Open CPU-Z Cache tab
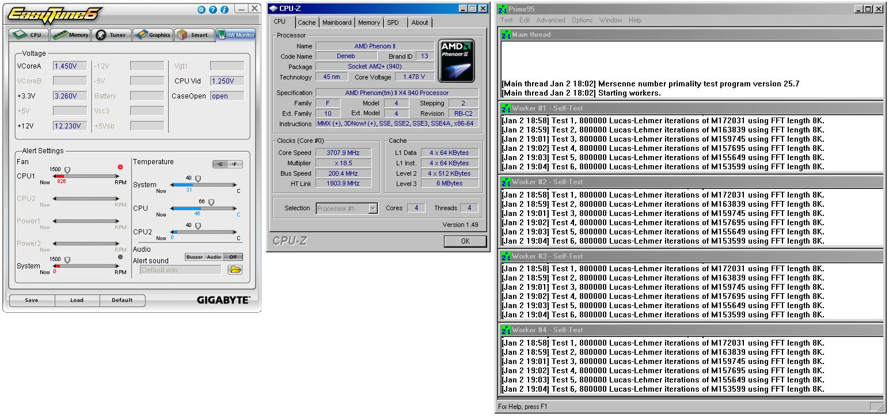Image resolution: width=889 pixels, height=417 pixels. coord(307,22)
